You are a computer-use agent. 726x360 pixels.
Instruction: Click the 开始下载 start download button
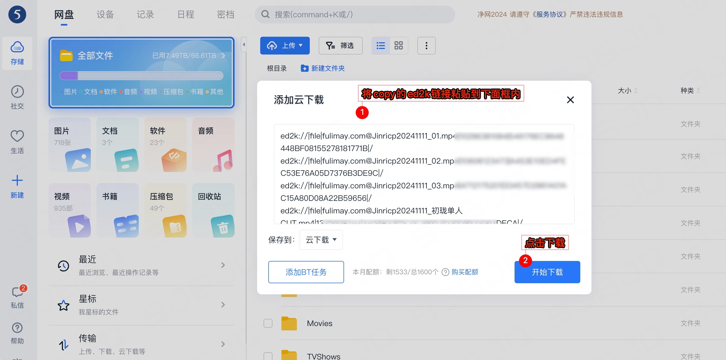(547, 272)
